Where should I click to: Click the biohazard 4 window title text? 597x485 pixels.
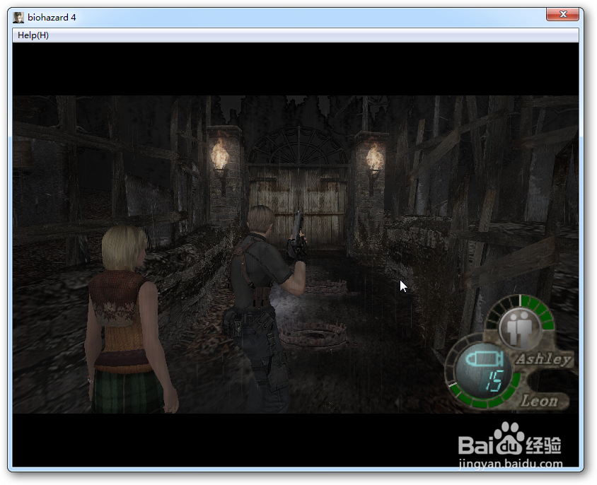click(52, 18)
